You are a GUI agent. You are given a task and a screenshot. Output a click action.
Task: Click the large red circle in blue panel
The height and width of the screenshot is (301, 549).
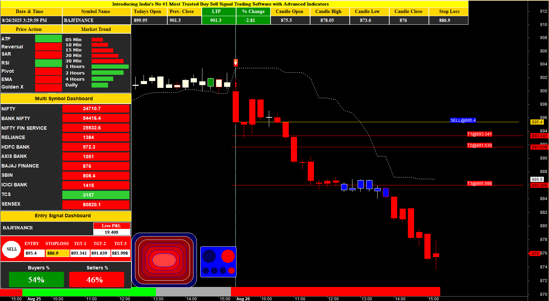coord(228,256)
